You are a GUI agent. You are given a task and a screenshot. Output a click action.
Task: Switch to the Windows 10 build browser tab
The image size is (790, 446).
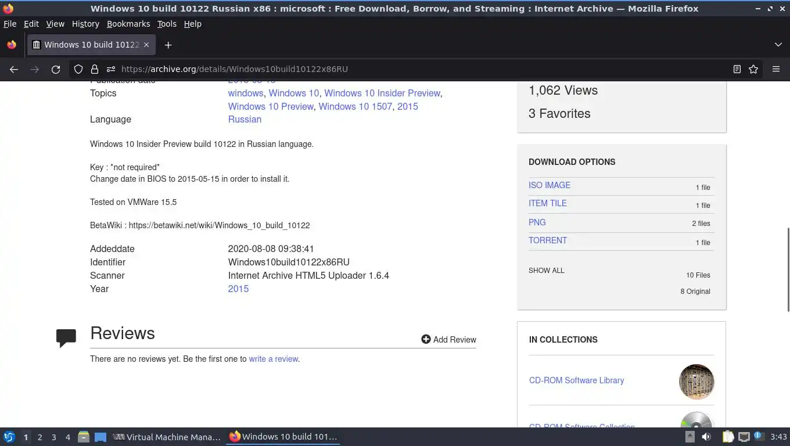[x=91, y=45]
